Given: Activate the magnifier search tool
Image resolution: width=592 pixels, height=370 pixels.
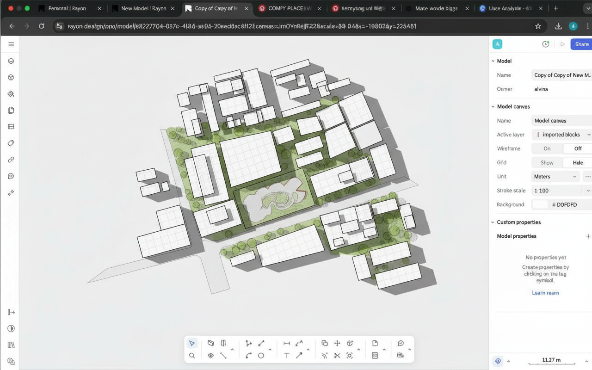Looking at the screenshot, I should click(192, 355).
